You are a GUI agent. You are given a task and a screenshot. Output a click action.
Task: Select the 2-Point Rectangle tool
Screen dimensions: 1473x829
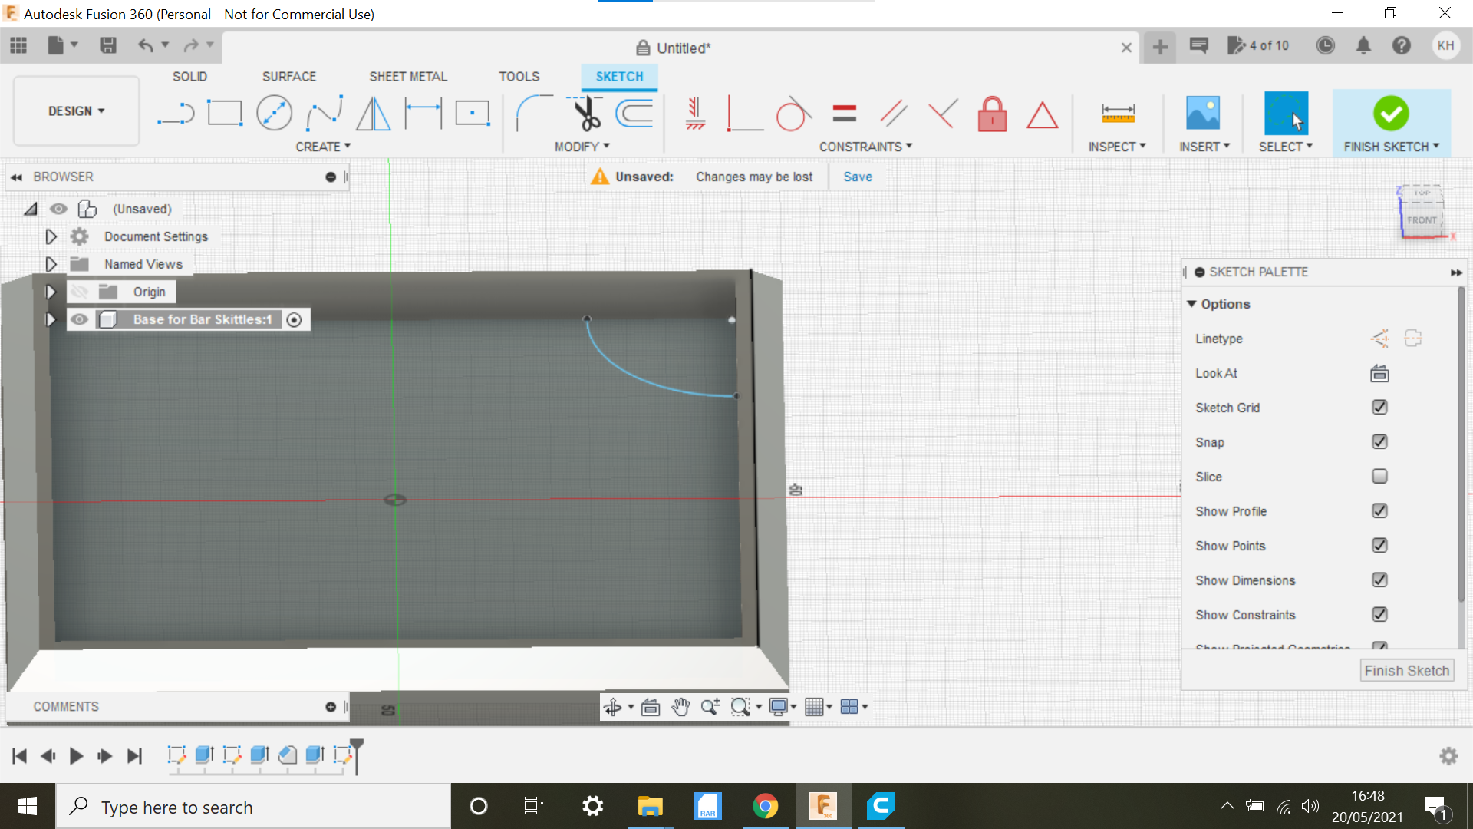tap(226, 112)
